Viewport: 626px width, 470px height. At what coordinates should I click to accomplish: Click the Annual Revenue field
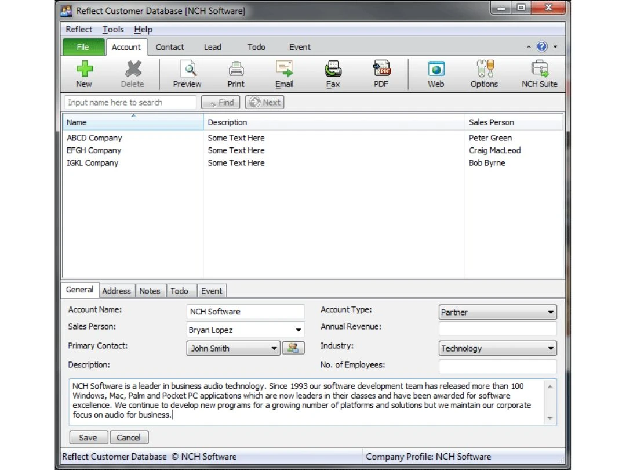tap(497, 328)
